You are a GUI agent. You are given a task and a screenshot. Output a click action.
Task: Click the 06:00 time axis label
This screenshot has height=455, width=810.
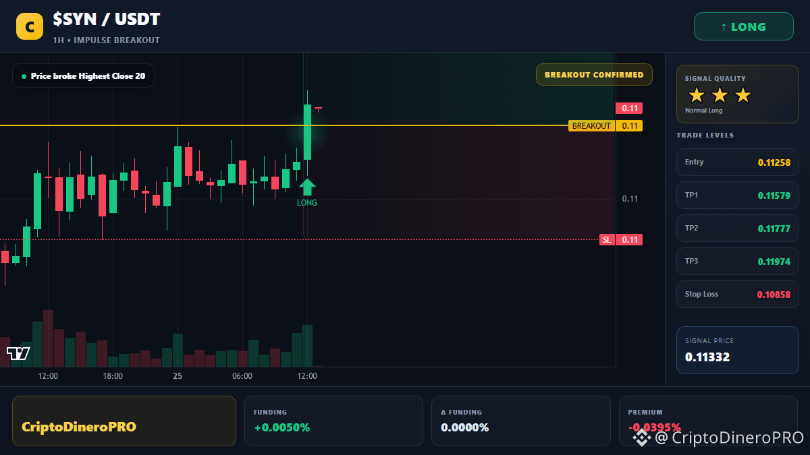(242, 376)
